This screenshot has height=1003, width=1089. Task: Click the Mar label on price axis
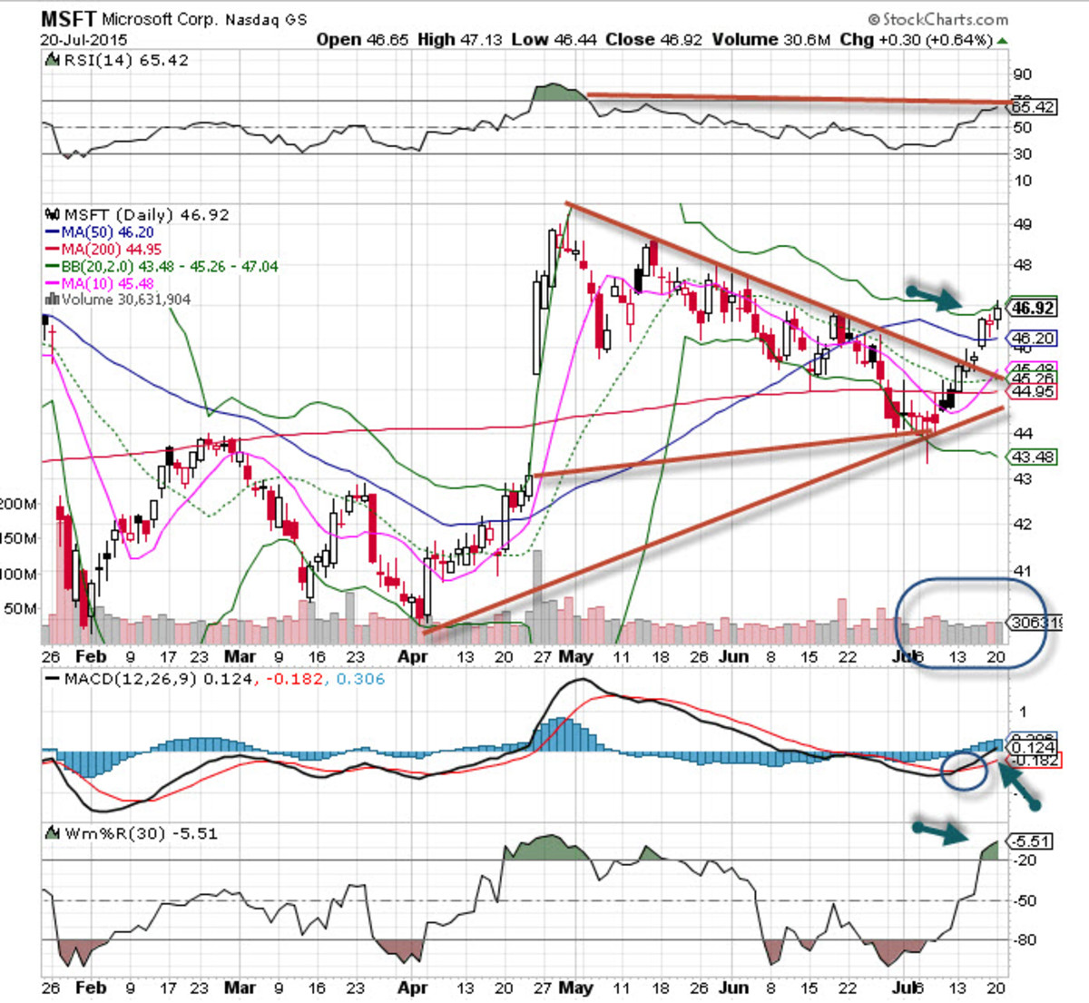(x=239, y=656)
